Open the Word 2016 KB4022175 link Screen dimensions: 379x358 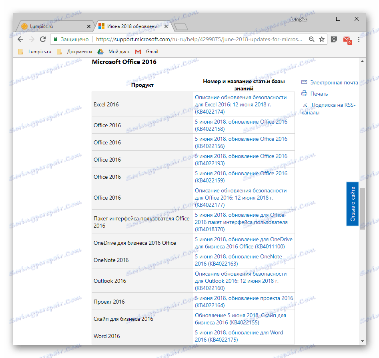coord(239,336)
